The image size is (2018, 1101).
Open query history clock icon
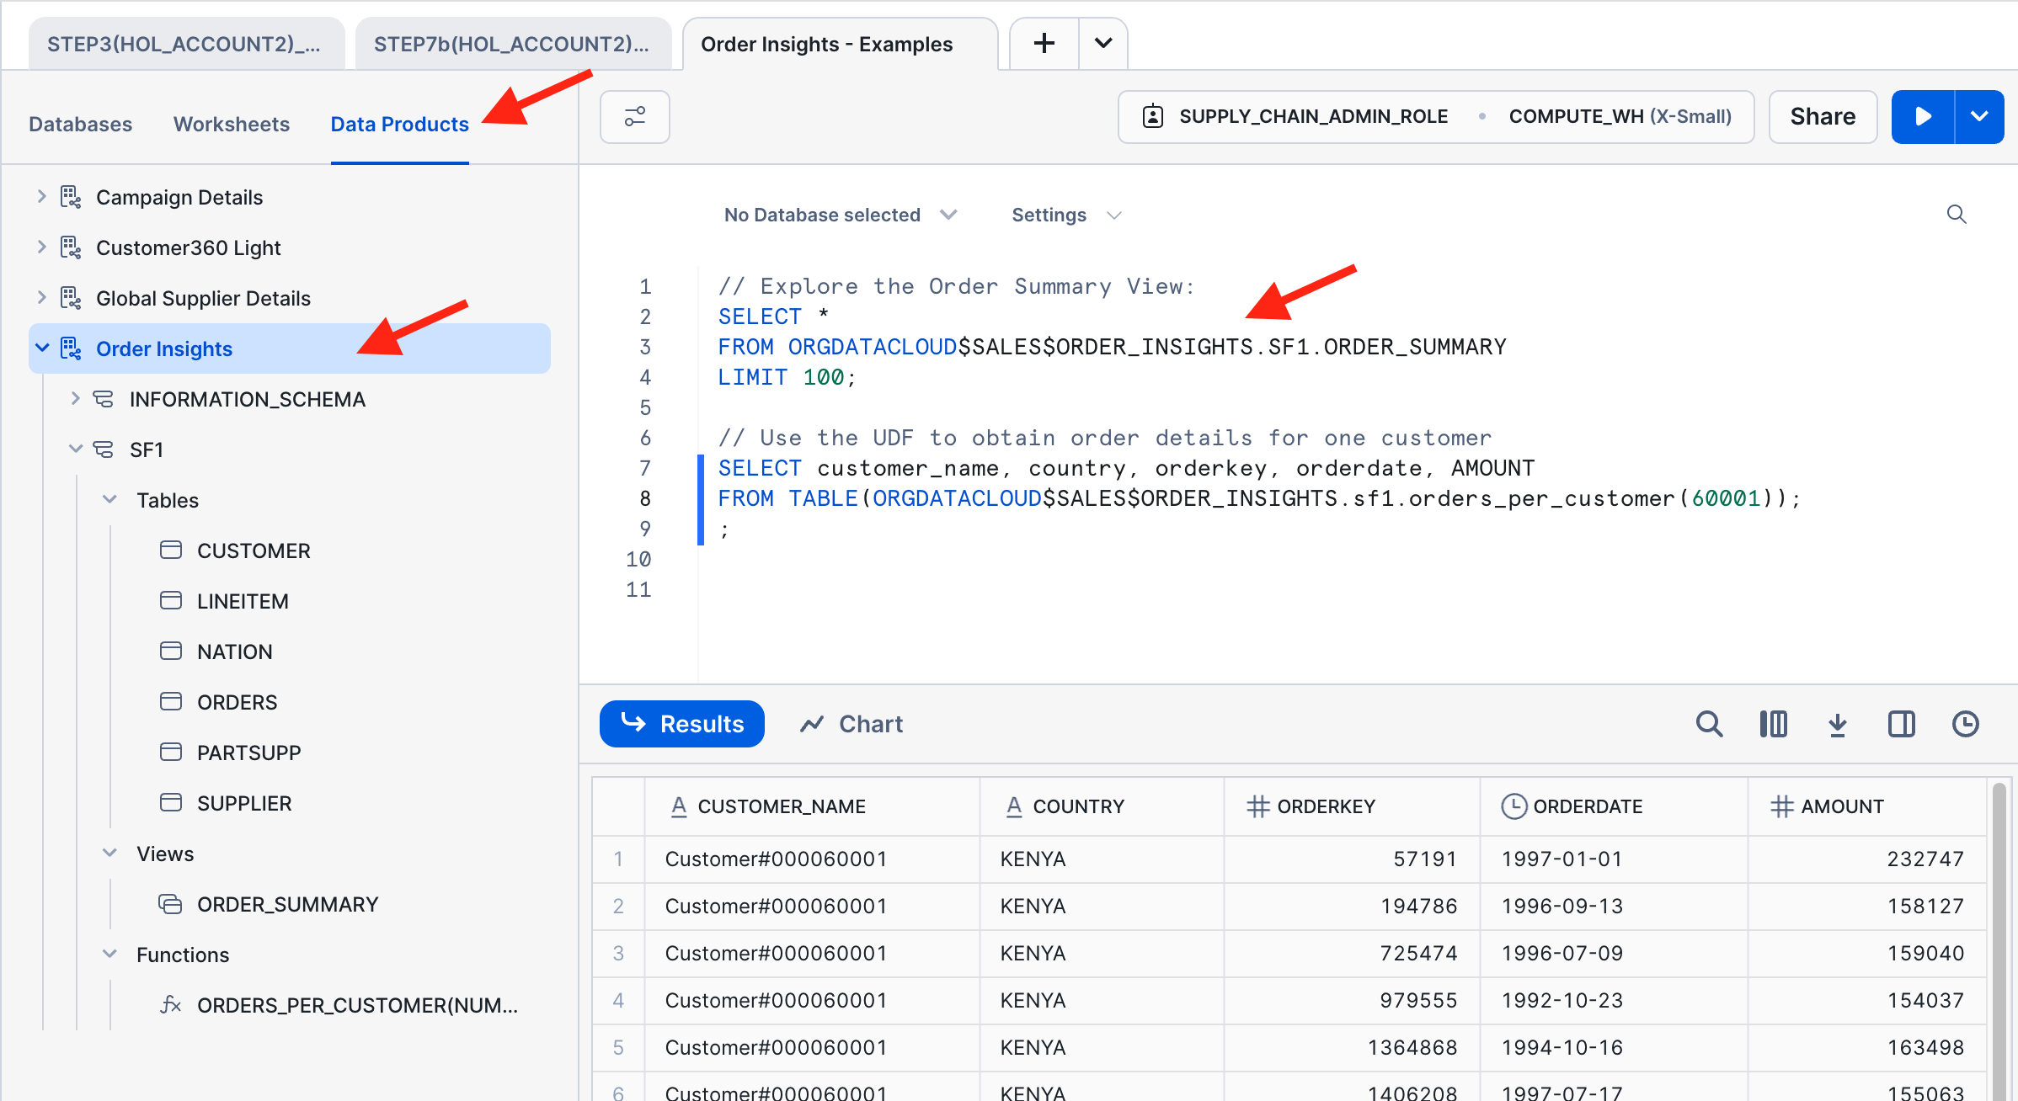tap(1965, 724)
